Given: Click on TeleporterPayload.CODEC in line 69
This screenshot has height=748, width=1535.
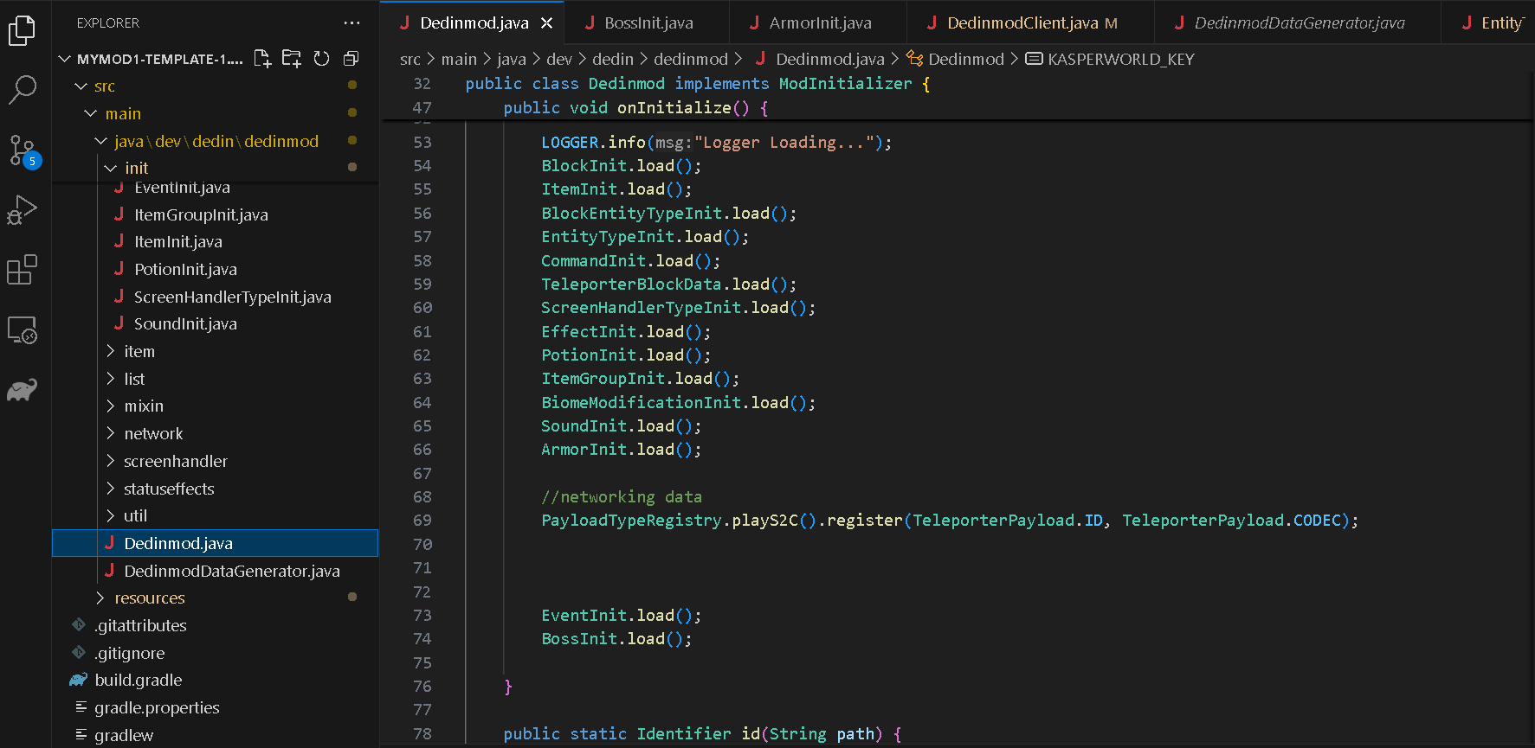Looking at the screenshot, I should [1231, 521].
